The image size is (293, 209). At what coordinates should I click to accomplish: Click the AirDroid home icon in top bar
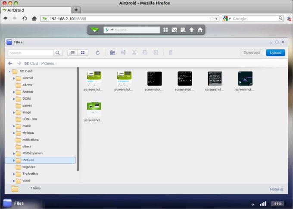pos(200,30)
